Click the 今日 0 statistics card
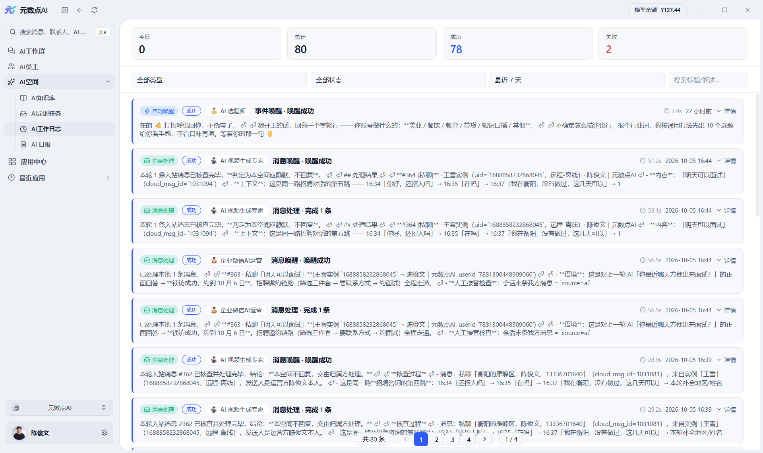This screenshot has height=453, width=763. coord(206,44)
